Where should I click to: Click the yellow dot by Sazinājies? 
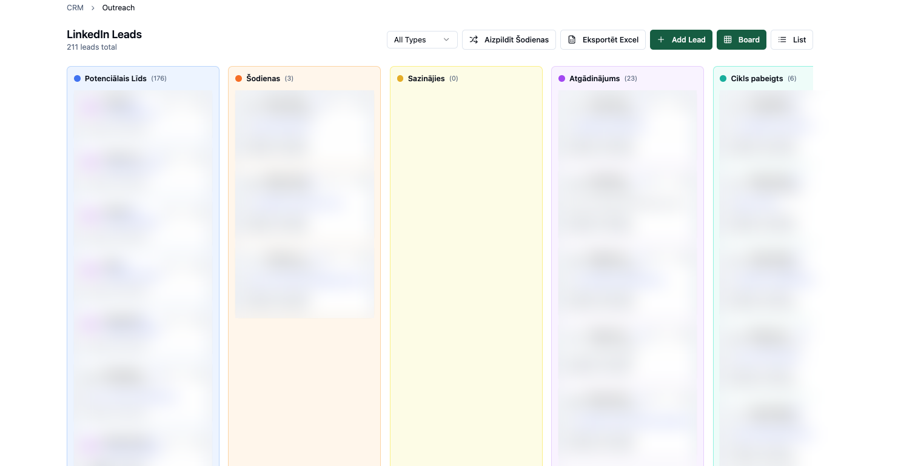point(400,78)
